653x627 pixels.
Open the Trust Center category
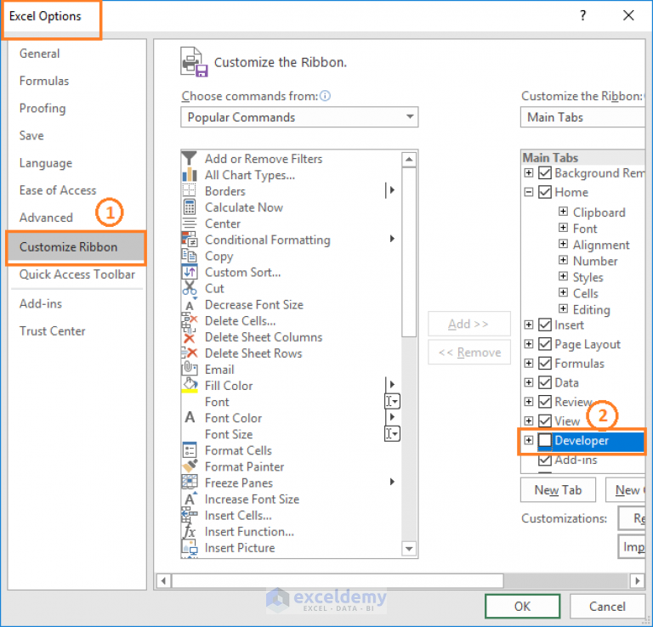(x=52, y=331)
